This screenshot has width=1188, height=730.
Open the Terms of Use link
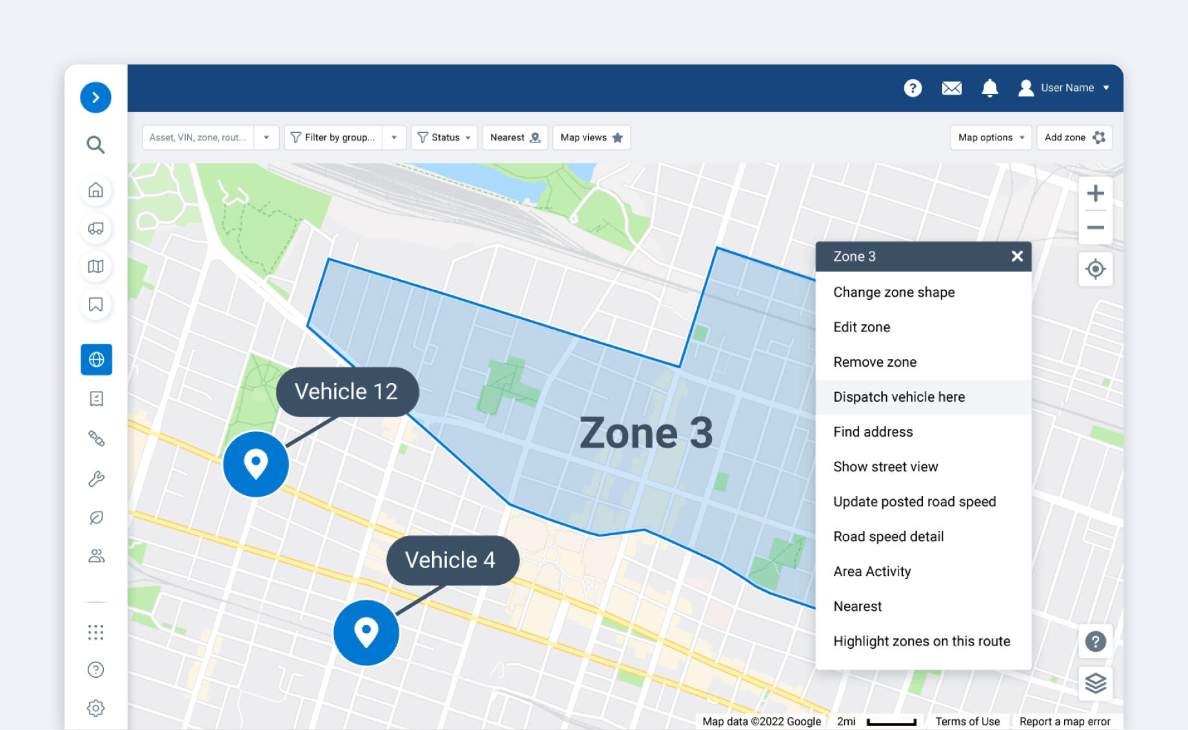pos(967,721)
